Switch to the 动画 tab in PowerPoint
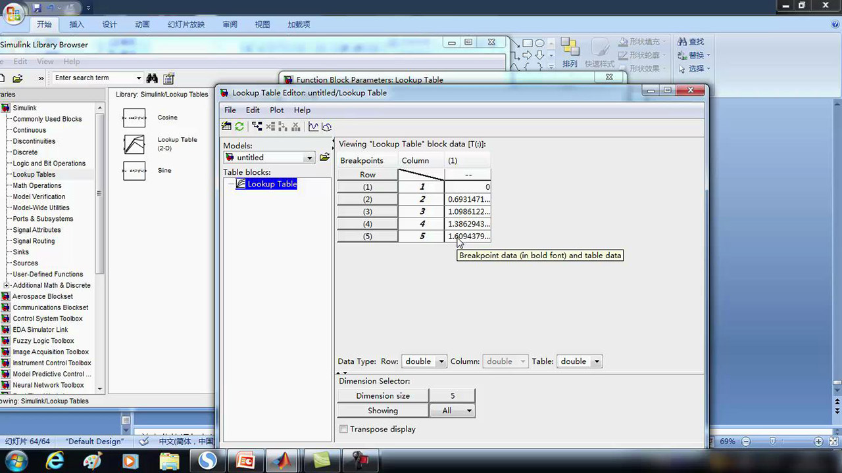Image resolution: width=842 pixels, height=473 pixels. (142, 24)
